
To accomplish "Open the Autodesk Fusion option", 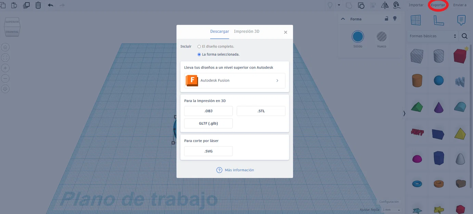I will point(234,81).
